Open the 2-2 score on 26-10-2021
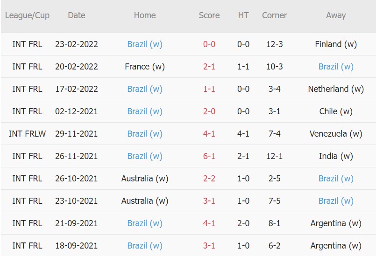376x256 pixels. 209,179
